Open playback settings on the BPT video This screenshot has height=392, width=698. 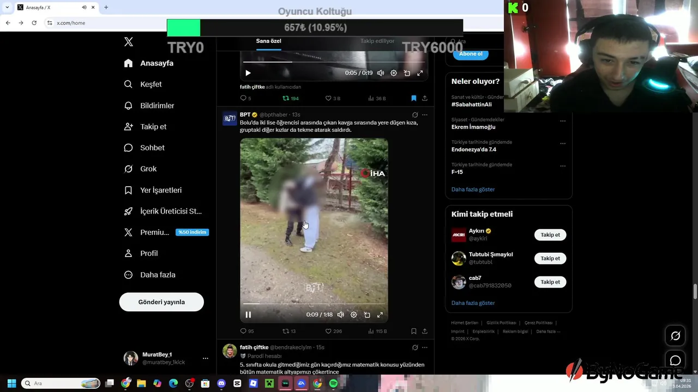[354, 315]
